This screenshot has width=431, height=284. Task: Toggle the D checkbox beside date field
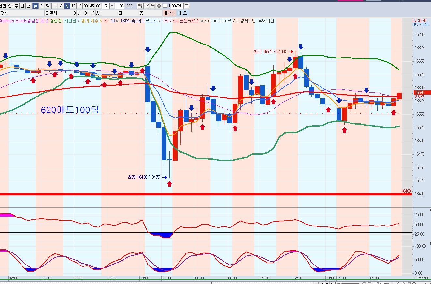point(165,6)
